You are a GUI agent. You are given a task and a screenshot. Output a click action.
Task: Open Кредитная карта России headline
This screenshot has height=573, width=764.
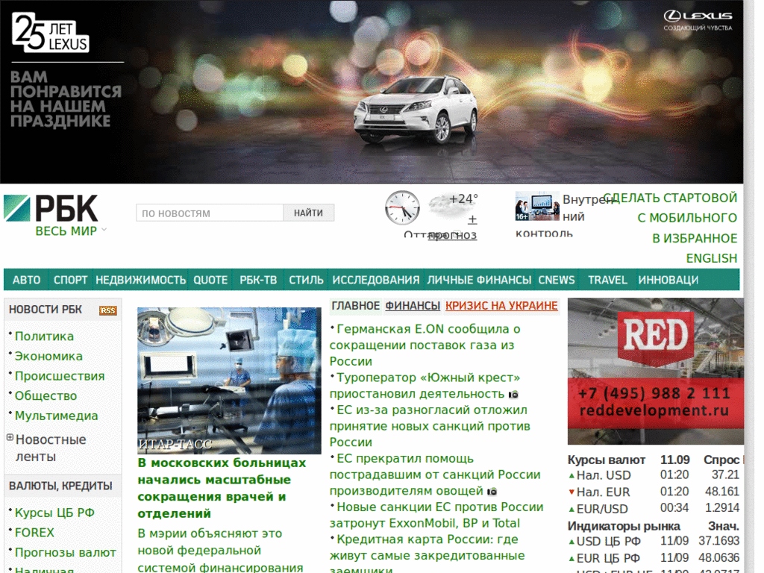[x=428, y=555]
